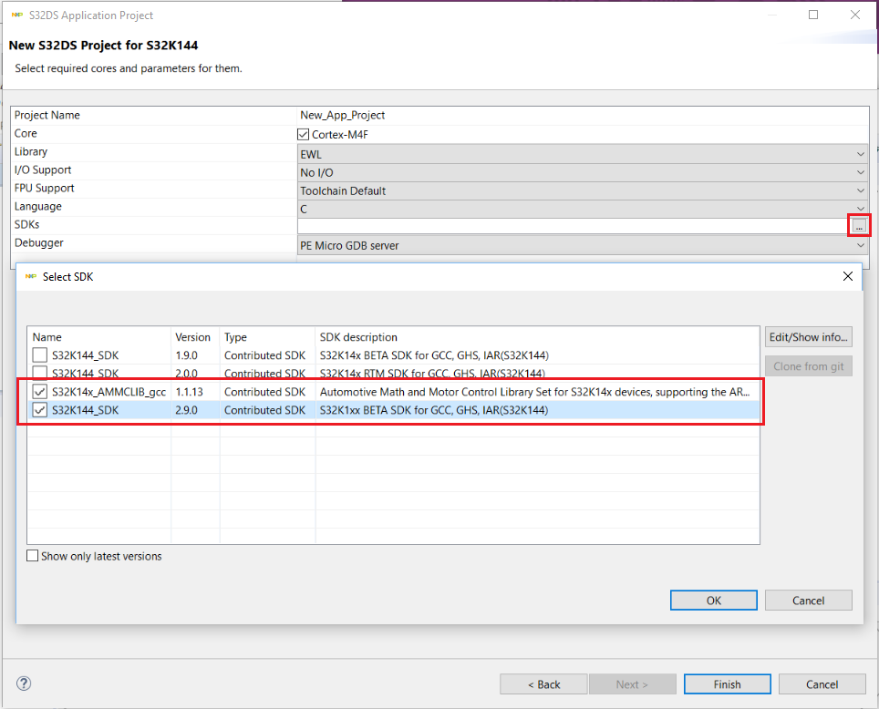
Task: Click Contributed SDK type in AMMCLIB row
Action: point(264,392)
